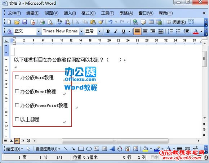This screenshot has width=209, height=163.
Task: Open the undo history dropdown arrow
Action: [116, 22]
